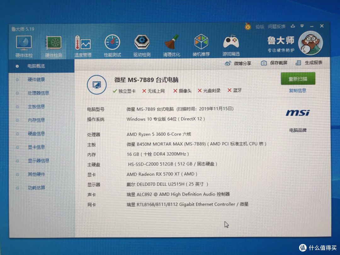Click the AMD Radeon RX 5700 XT text
Viewport: 340px width, 255px height.
[162, 174]
